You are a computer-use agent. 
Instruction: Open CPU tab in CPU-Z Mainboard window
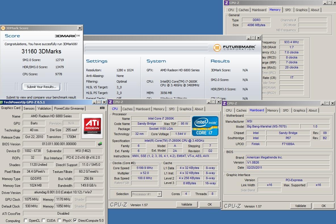(x=229, y=110)
